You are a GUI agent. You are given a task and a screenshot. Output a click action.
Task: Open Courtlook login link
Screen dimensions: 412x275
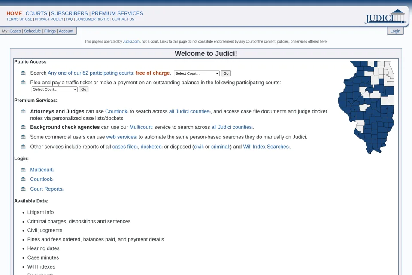click(x=41, y=179)
